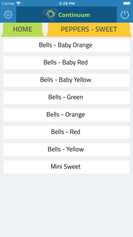This screenshot has width=133, height=237.
Task: Open the Mini Sweet item
Action: 66,167
